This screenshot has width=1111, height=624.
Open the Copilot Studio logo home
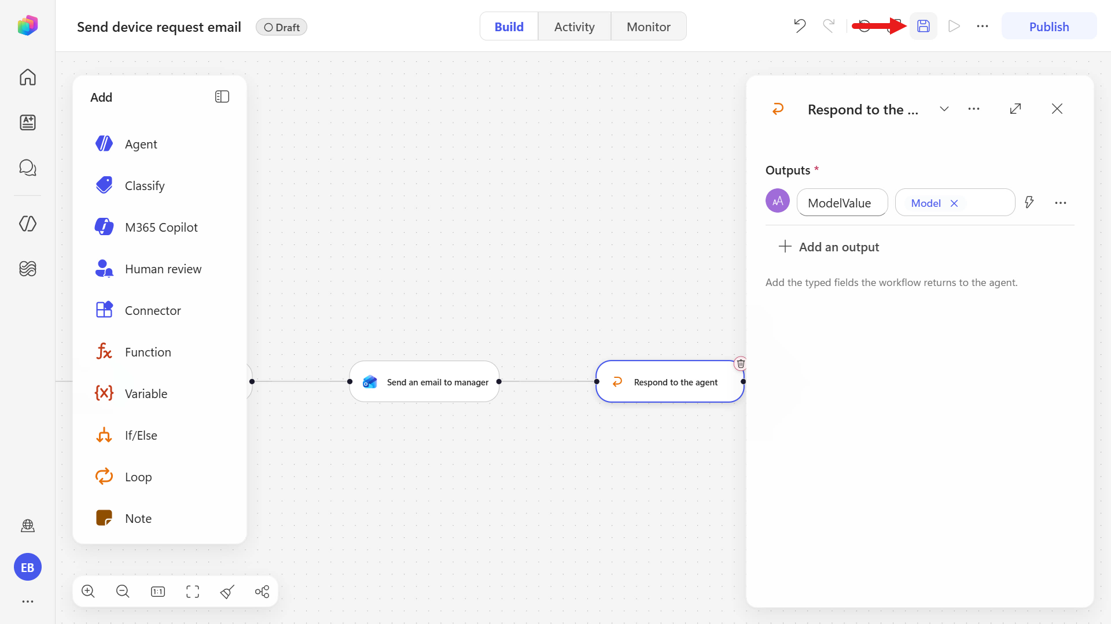click(x=28, y=26)
